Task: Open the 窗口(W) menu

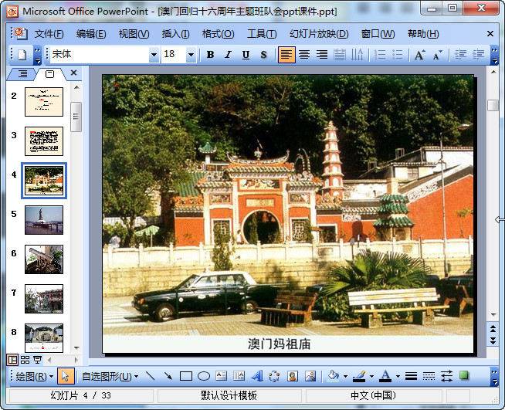Action: 378,34
